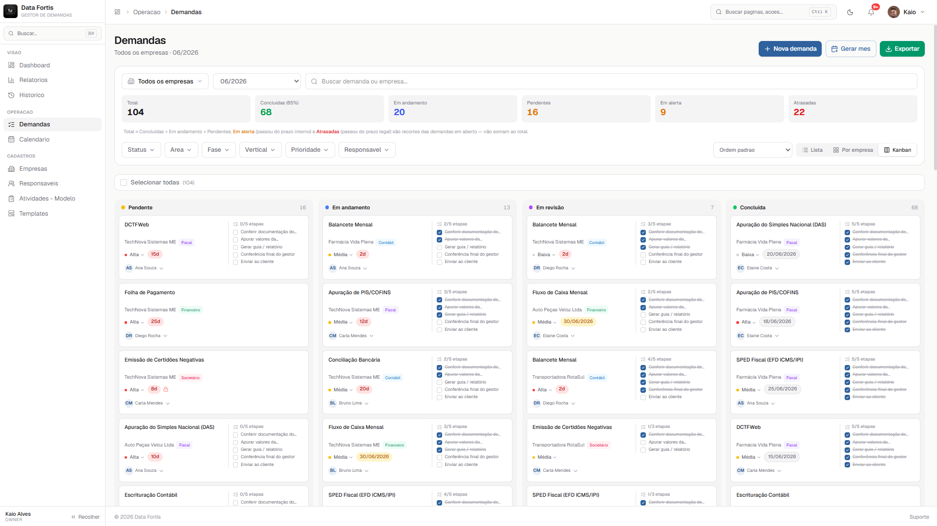Screen dimensions: 937x526
Task: Click the Responsaveis people icon
Action: click(11, 183)
